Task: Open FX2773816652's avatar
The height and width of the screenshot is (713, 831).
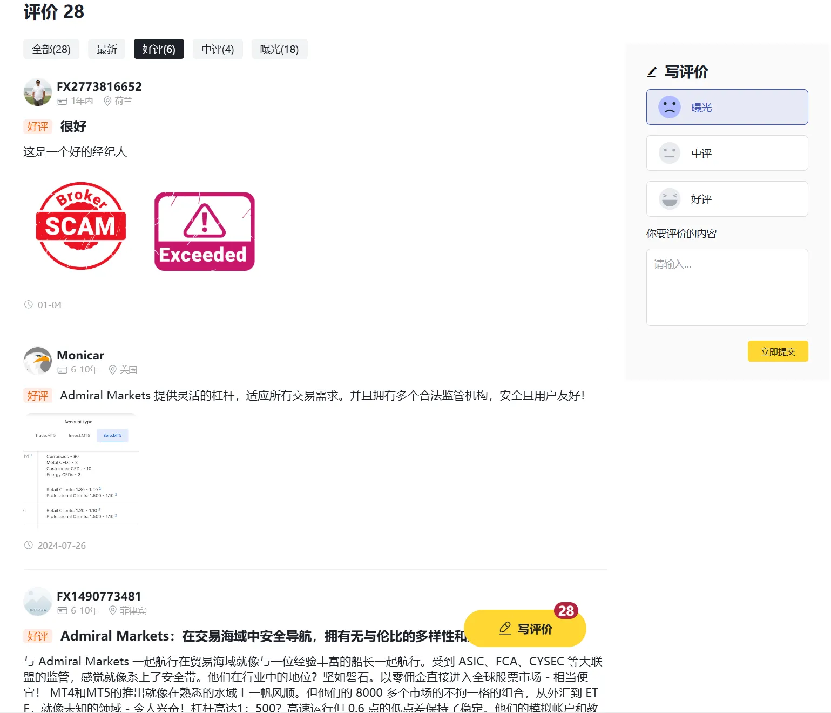Action: [38, 92]
